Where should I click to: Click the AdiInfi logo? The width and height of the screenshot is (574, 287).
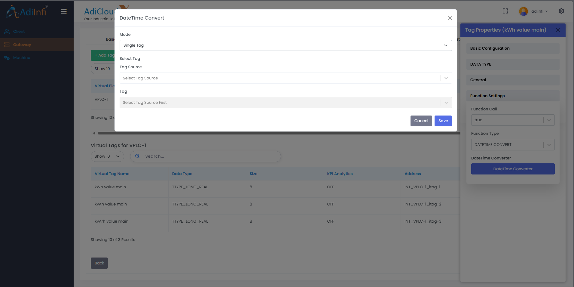click(27, 11)
